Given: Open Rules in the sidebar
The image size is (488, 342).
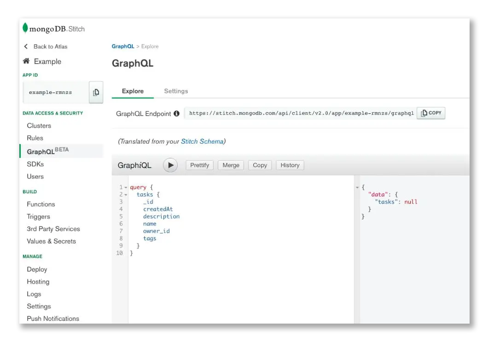Looking at the screenshot, I should tap(35, 138).
